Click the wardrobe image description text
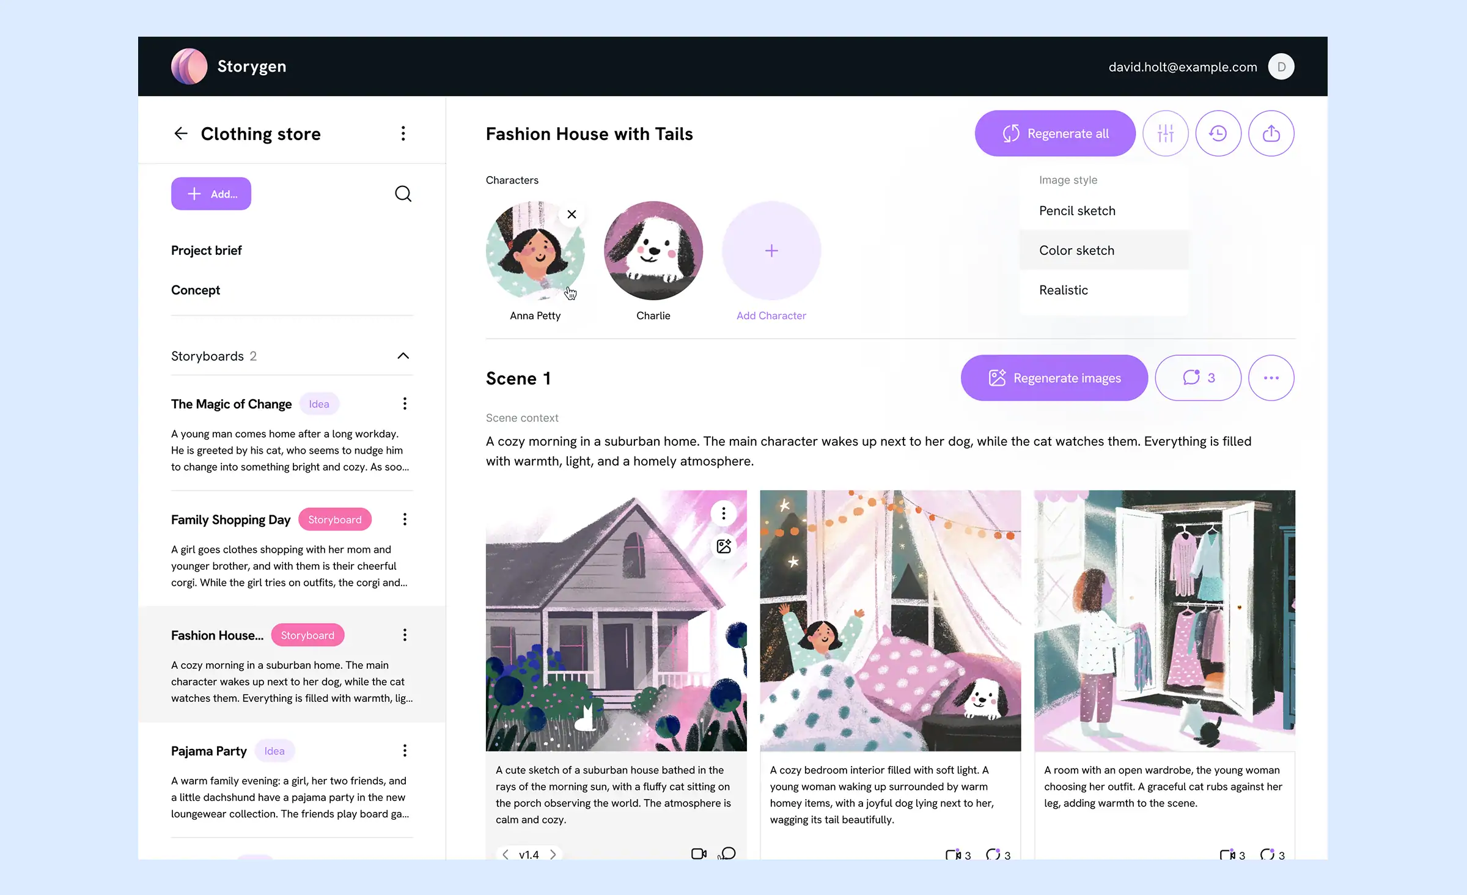 pos(1163,787)
